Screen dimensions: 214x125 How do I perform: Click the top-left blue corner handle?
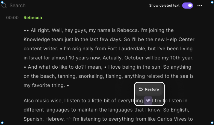coord(2,2)
